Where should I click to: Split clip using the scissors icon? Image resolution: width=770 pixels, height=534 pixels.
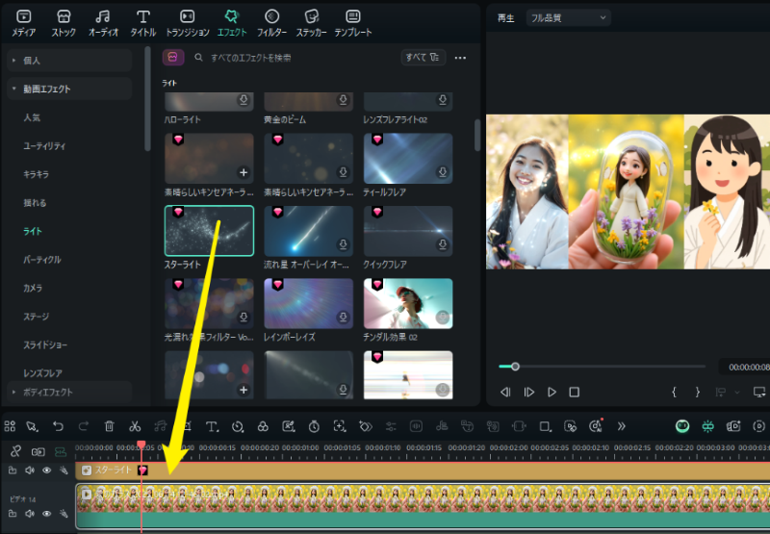coord(135,426)
